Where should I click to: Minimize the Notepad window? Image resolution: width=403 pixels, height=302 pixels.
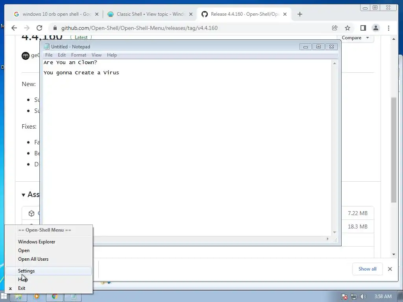pos(305,47)
